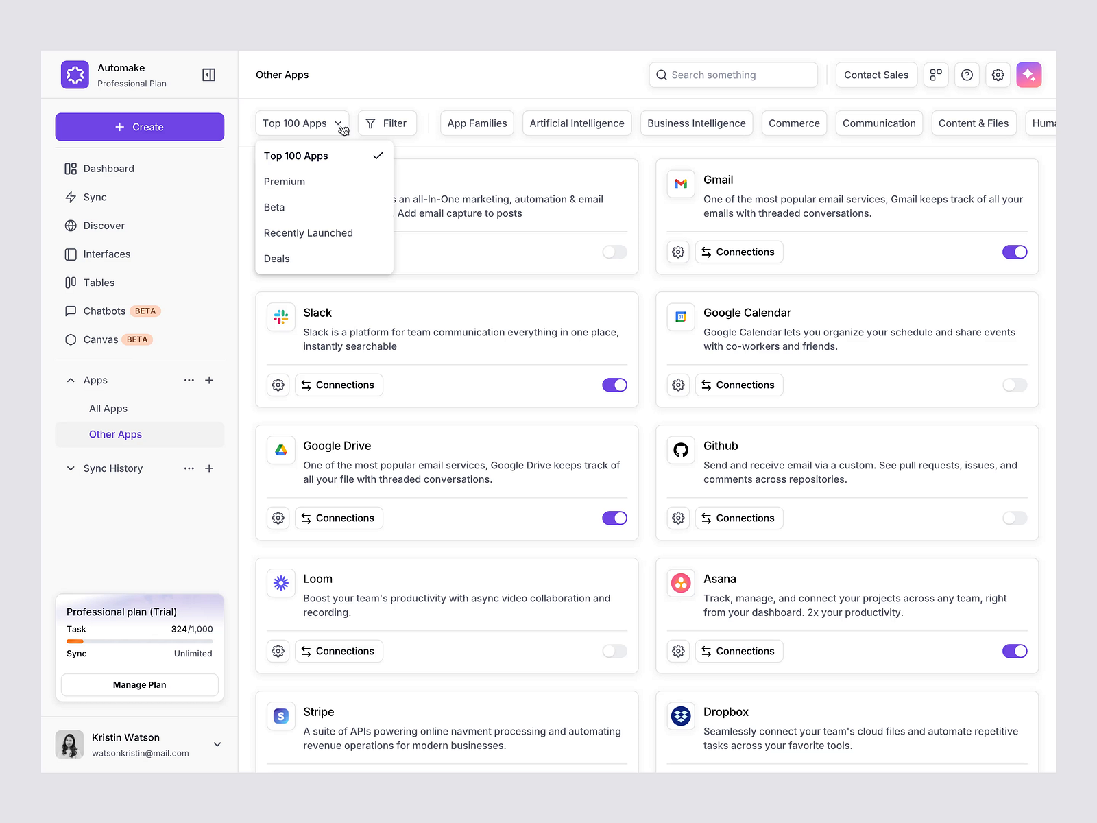Click the Task usage progress bar
The height and width of the screenshot is (823, 1097).
(139, 641)
